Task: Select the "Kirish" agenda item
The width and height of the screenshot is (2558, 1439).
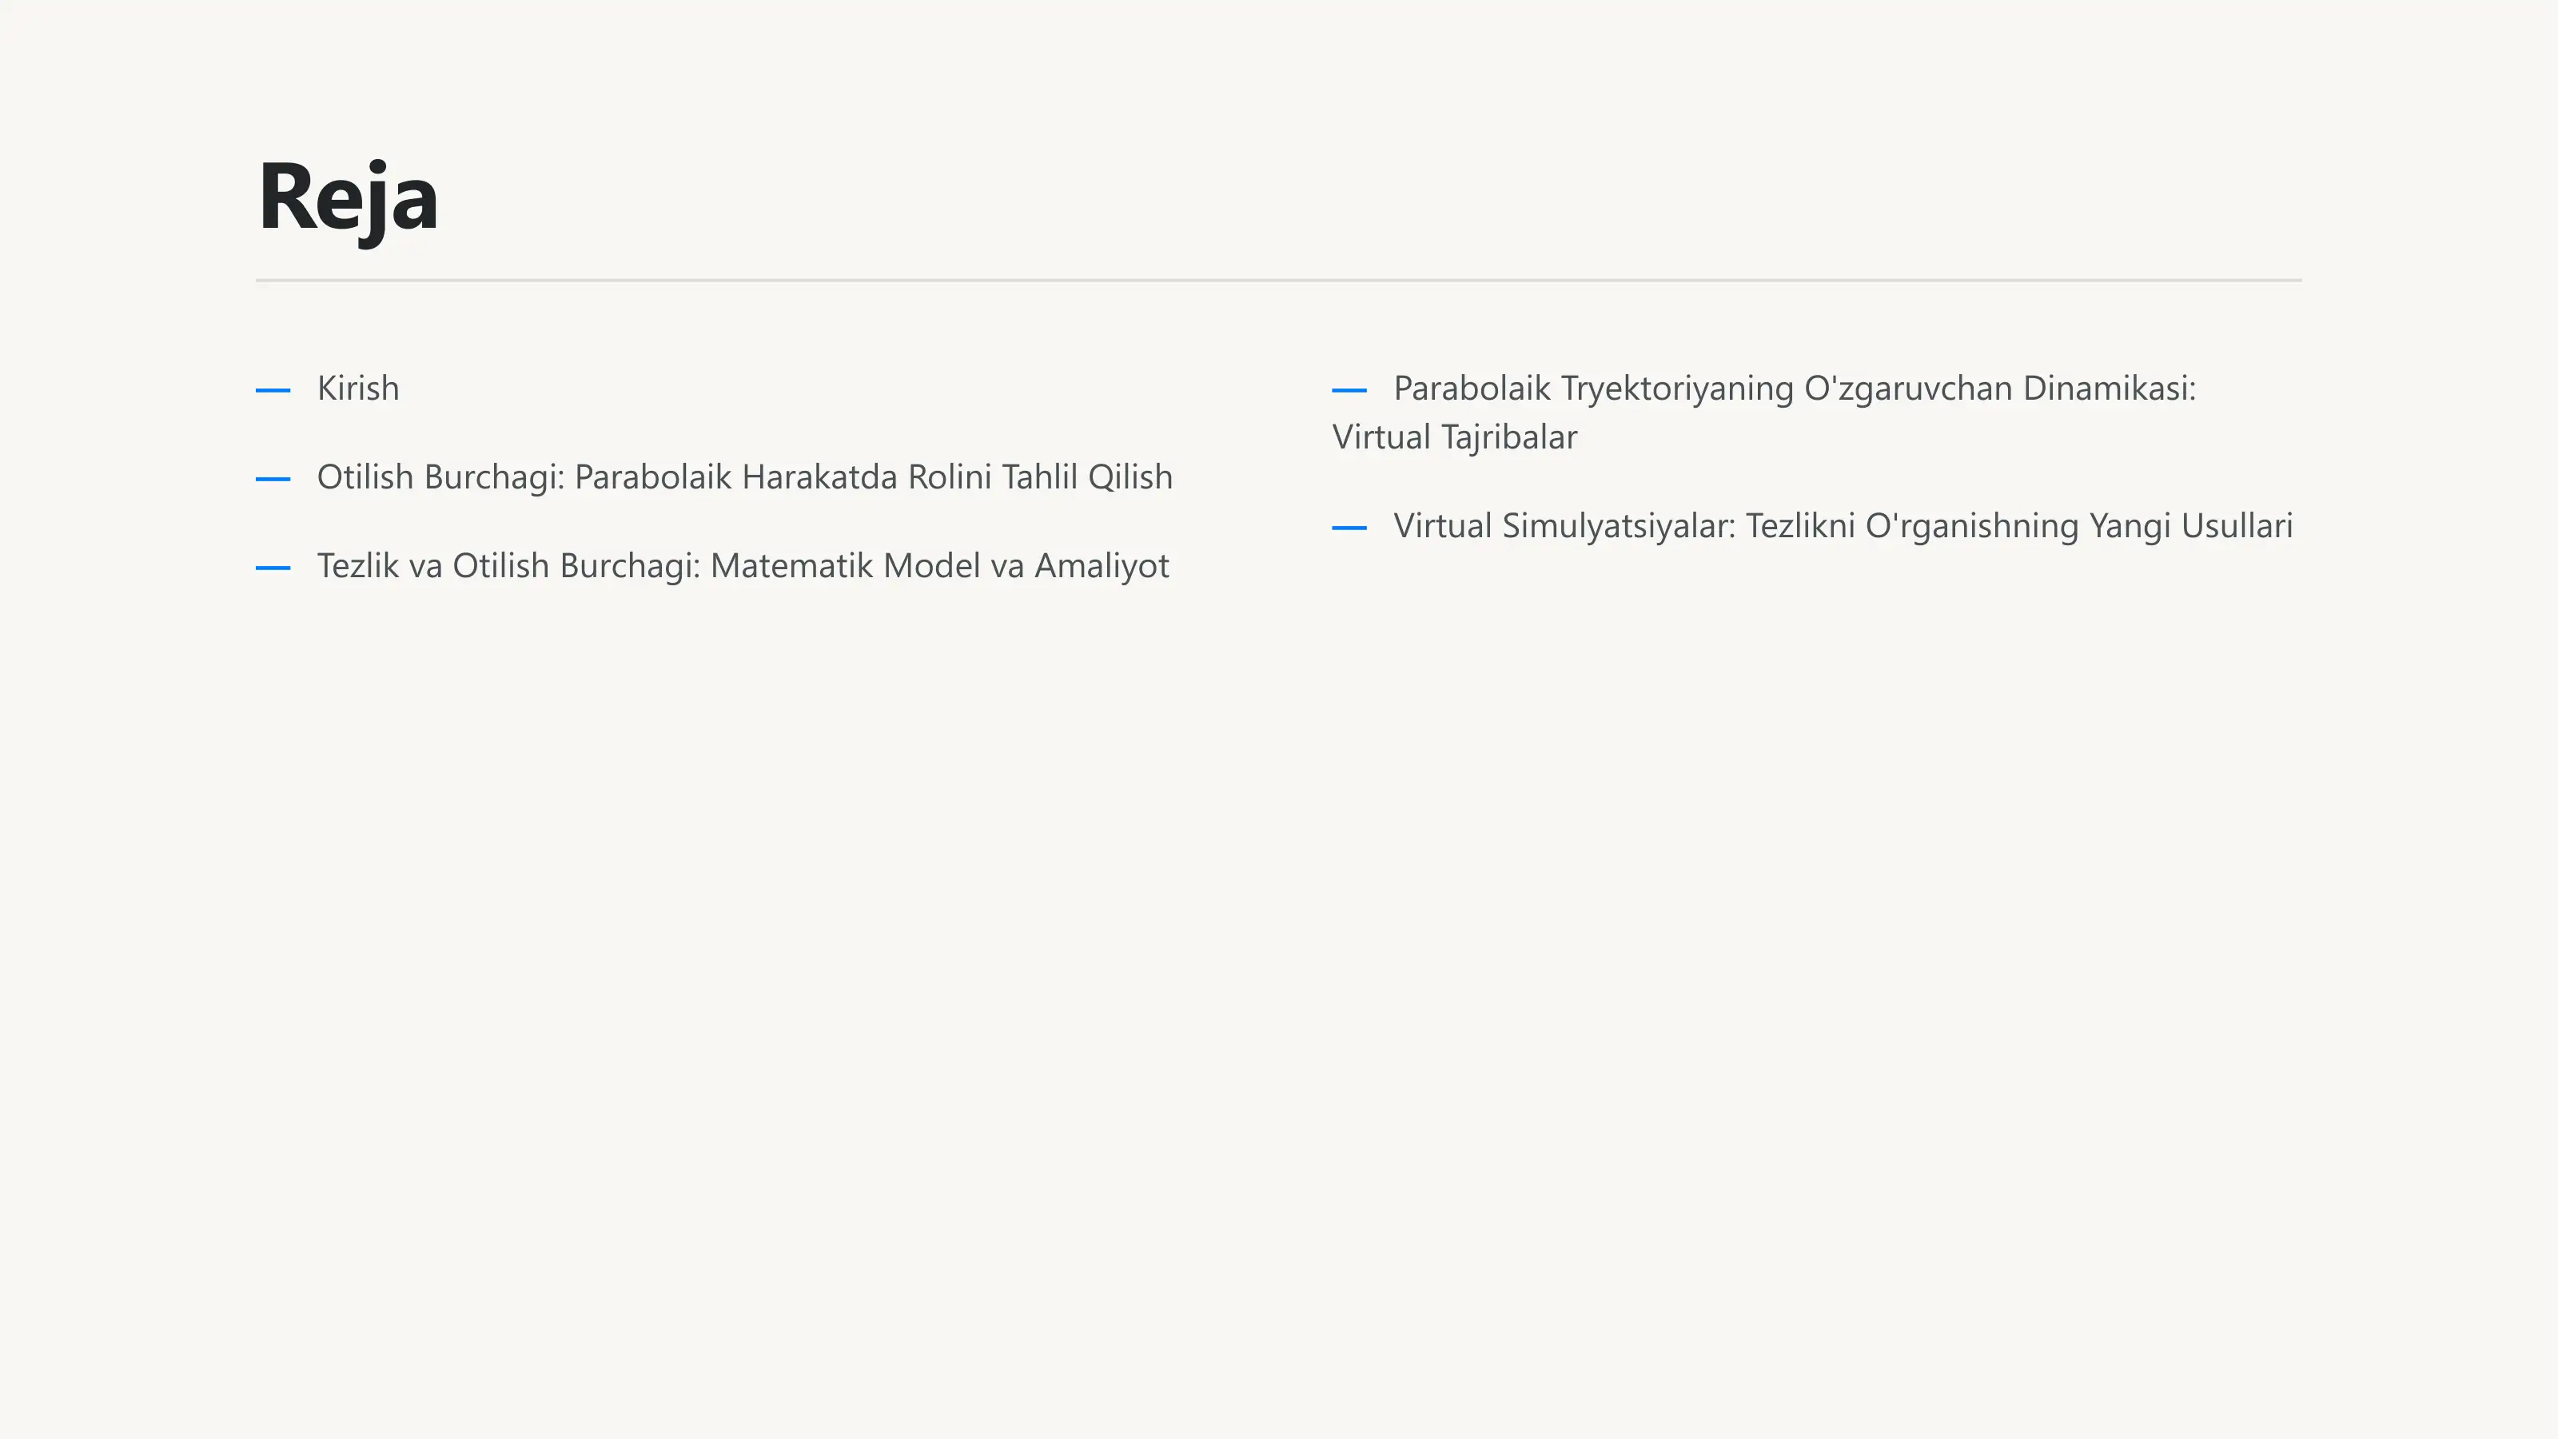Action: (x=357, y=389)
